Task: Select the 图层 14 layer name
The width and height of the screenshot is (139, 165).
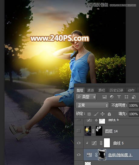Action: point(111,131)
